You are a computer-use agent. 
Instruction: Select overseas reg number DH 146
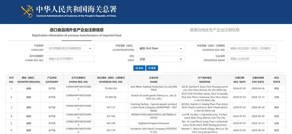point(111,116)
